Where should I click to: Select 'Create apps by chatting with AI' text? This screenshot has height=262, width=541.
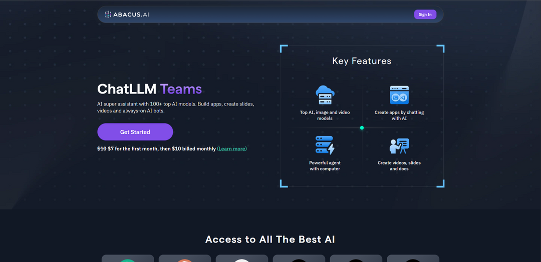(399, 115)
